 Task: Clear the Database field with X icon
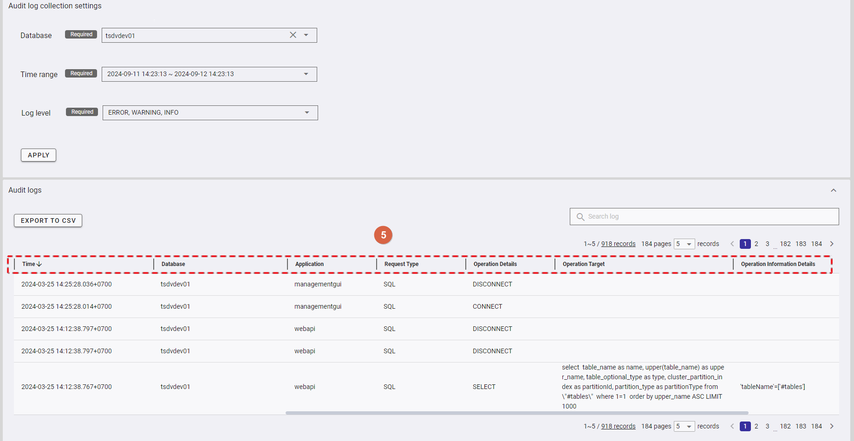pos(293,35)
